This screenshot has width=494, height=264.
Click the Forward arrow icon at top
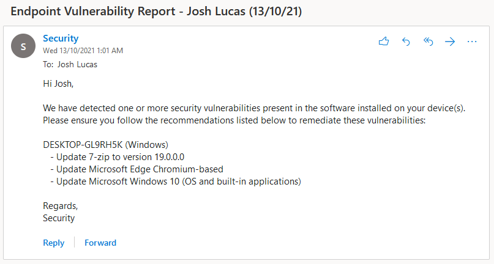pos(450,42)
